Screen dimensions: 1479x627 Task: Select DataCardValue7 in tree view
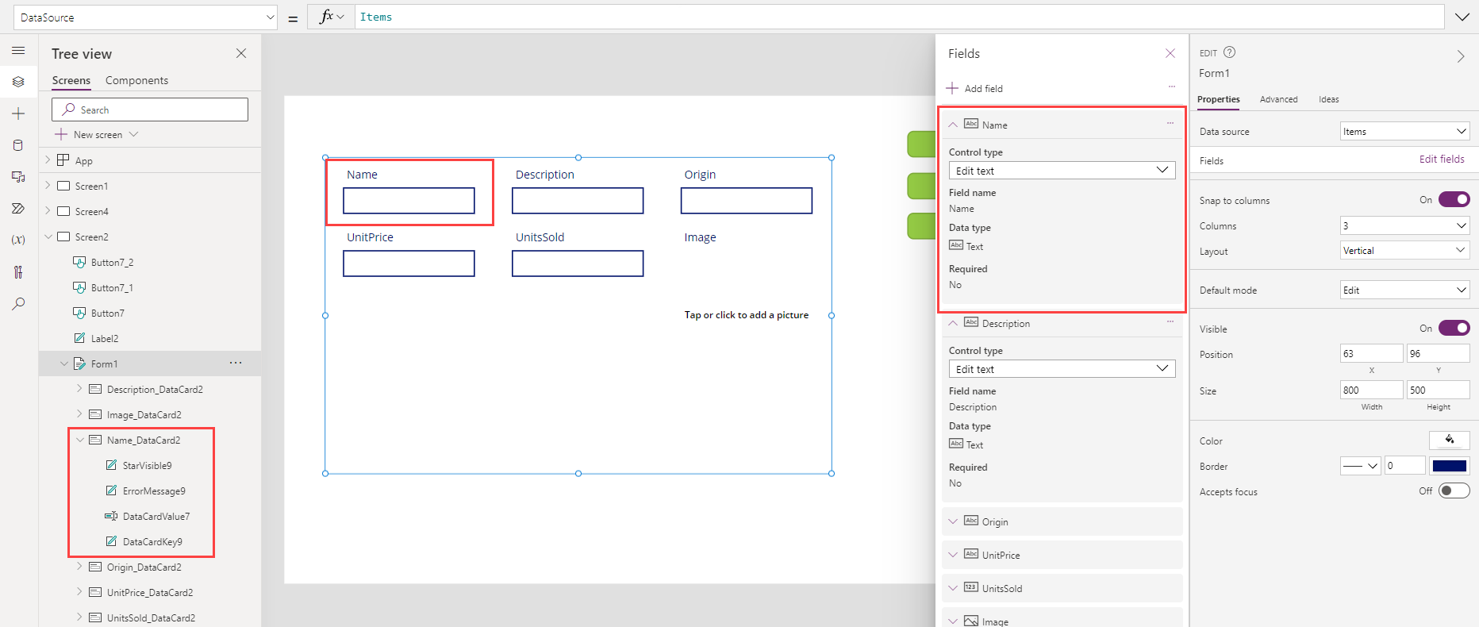156,517
